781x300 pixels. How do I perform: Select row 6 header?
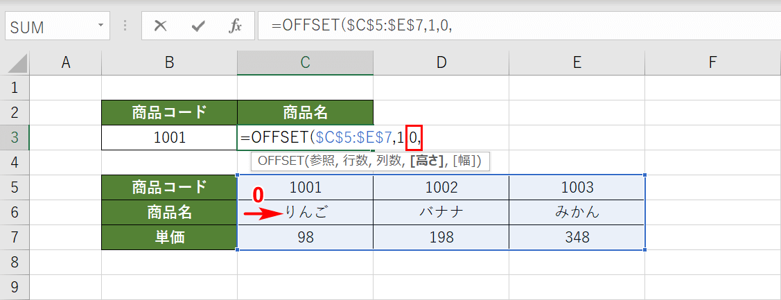pyautogui.click(x=15, y=213)
